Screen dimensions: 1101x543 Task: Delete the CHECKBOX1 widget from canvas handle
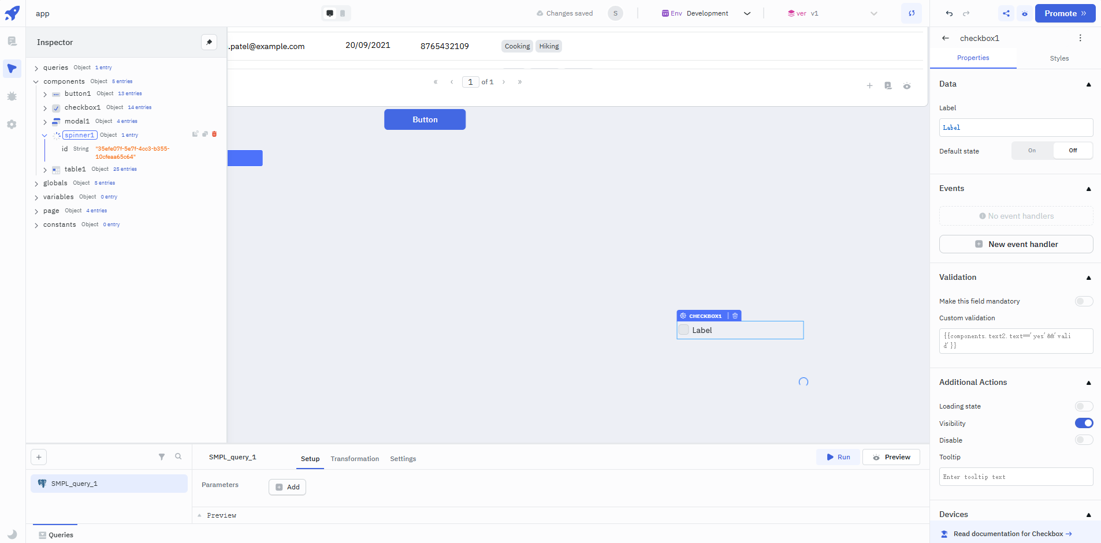pyautogui.click(x=735, y=316)
